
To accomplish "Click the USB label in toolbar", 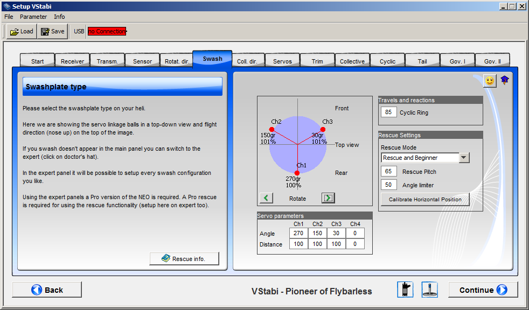I will pyautogui.click(x=79, y=31).
